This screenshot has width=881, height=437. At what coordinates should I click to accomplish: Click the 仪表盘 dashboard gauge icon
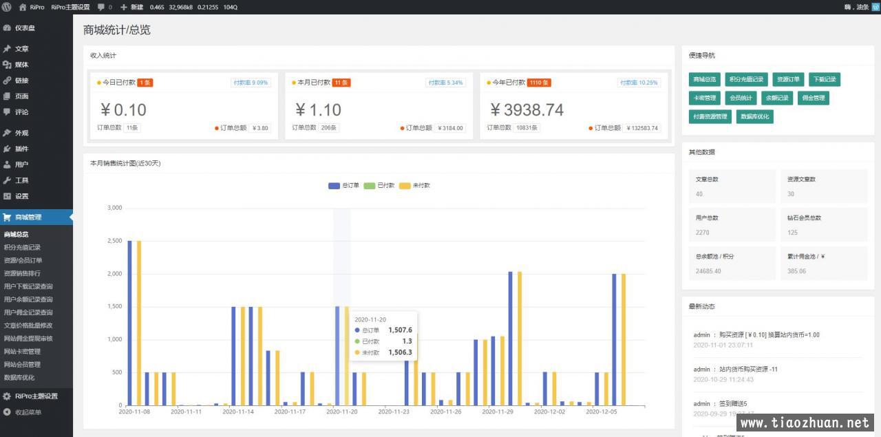[7, 28]
